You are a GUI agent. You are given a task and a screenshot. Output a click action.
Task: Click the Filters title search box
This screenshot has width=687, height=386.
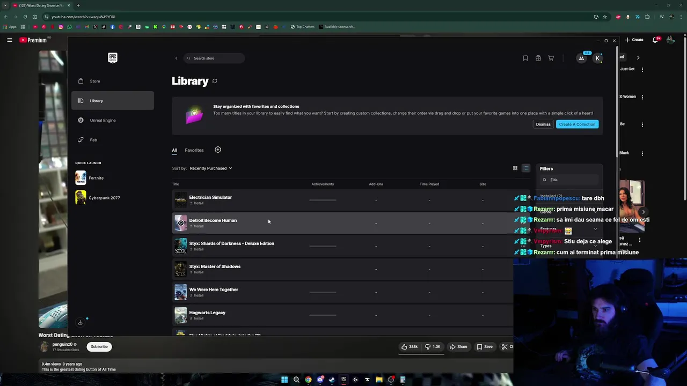(569, 180)
